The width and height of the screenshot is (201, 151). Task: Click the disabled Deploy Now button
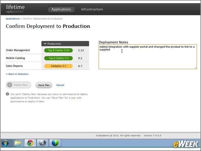click(19, 85)
